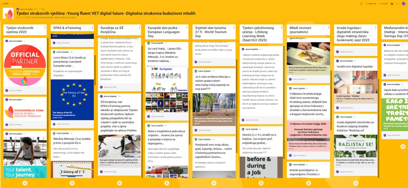The height and width of the screenshot is (188, 408).
Task: Add a post to the Svjetski dan turizma column
Action: pyautogui.click(x=214, y=183)
